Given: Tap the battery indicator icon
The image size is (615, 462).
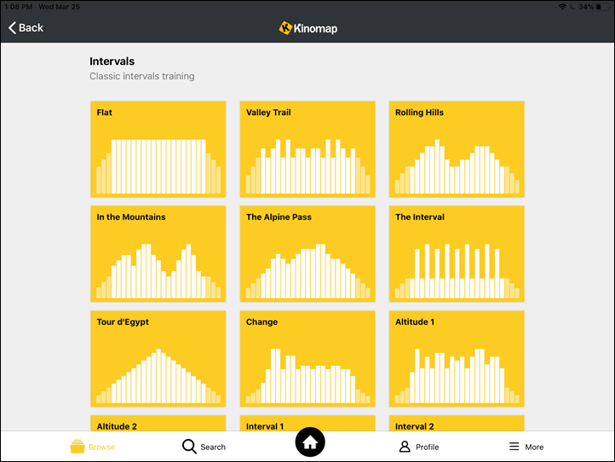Looking at the screenshot, I should (x=603, y=7).
